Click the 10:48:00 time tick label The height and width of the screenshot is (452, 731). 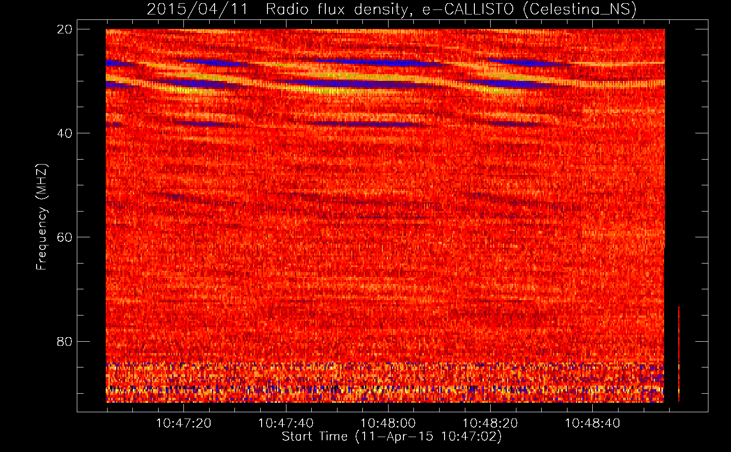(388, 423)
